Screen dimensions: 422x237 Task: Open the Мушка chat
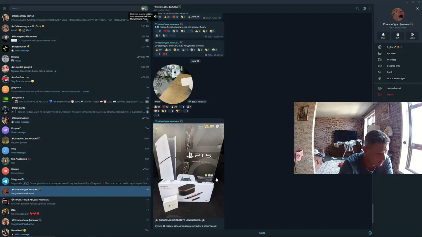tap(75, 59)
